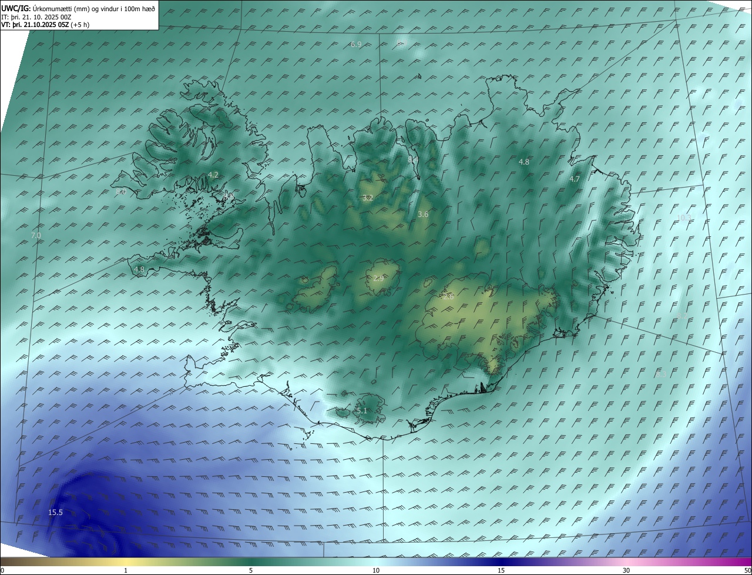The height and width of the screenshot is (575, 752).
Task: Click the 6.9 value north of Iceland
Action: 356,45
